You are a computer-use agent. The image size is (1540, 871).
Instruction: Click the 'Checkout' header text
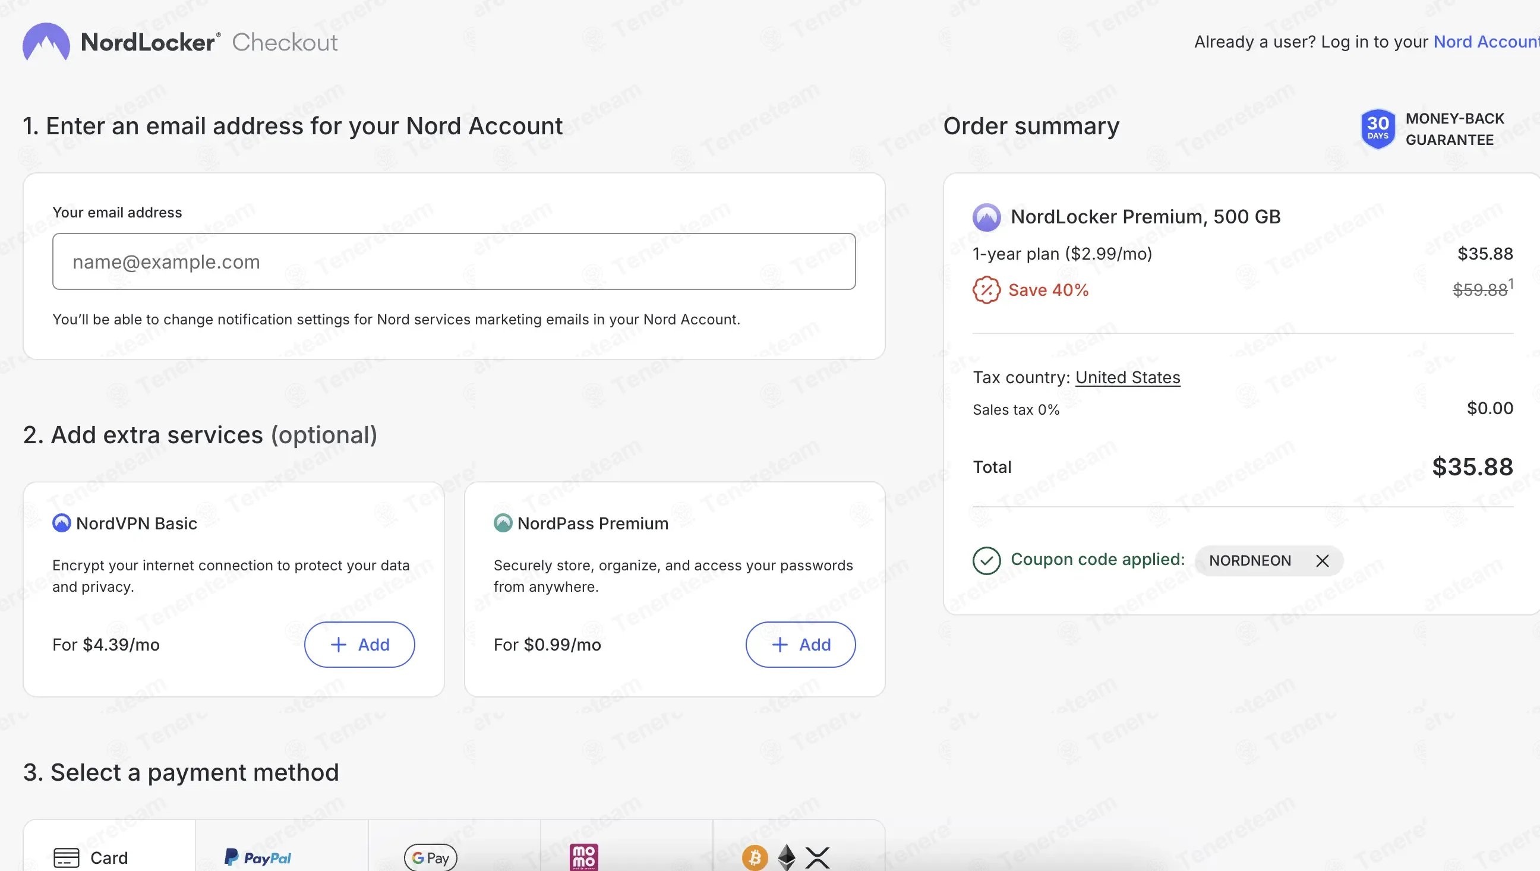point(285,42)
